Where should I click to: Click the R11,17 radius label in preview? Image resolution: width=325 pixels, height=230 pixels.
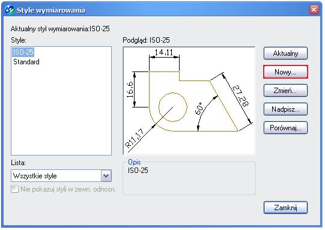click(135, 138)
